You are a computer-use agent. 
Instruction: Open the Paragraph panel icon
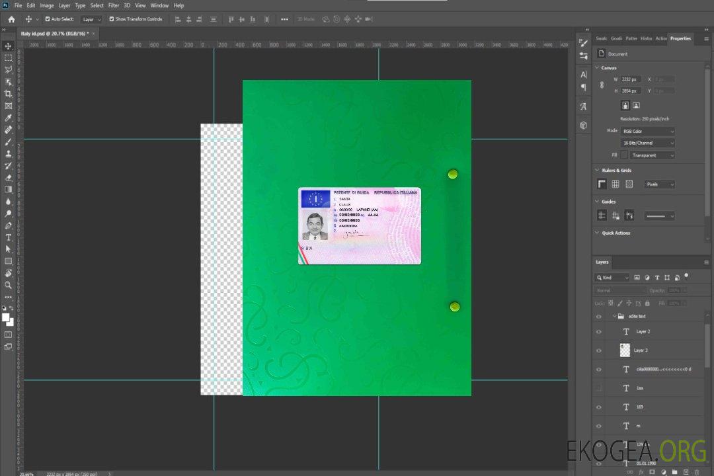click(x=583, y=87)
